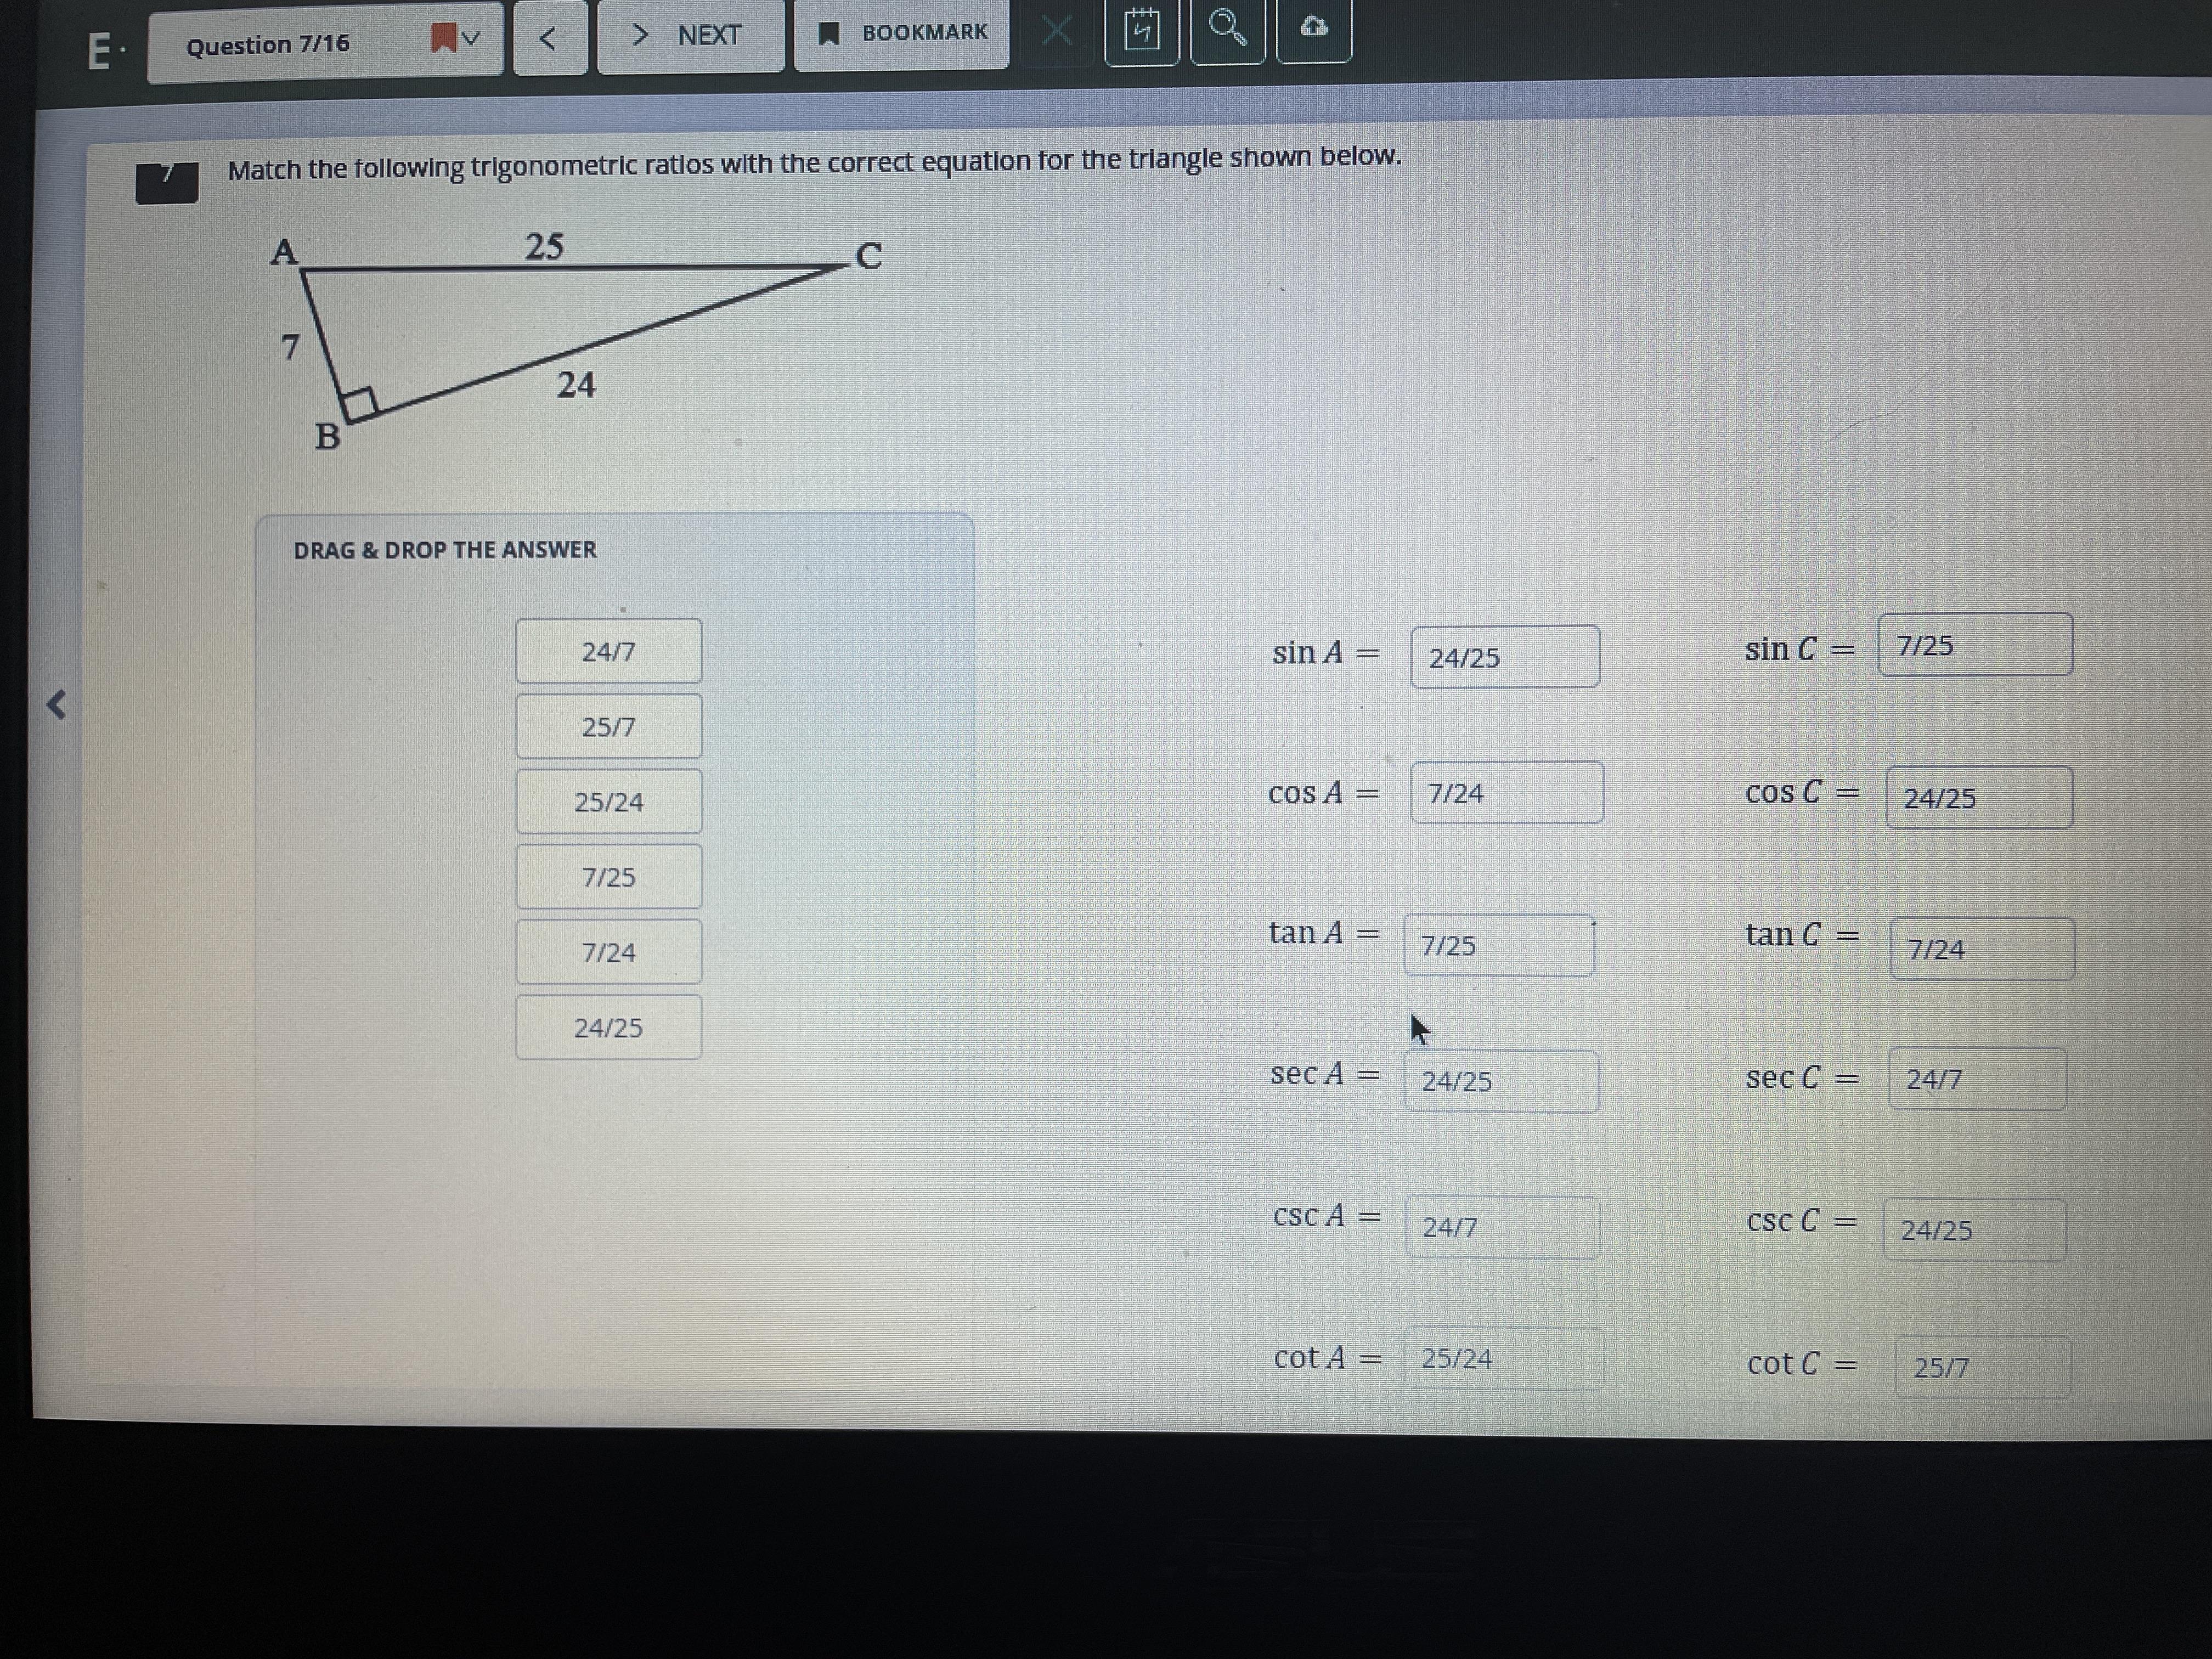This screenshot has width=2212, height=1659.
Task: Select the 24/7 answer tile
Action: point(608,652)
